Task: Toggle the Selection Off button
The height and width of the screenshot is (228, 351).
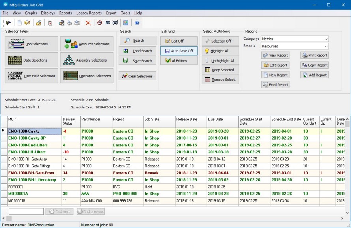Action: [220, 41]
